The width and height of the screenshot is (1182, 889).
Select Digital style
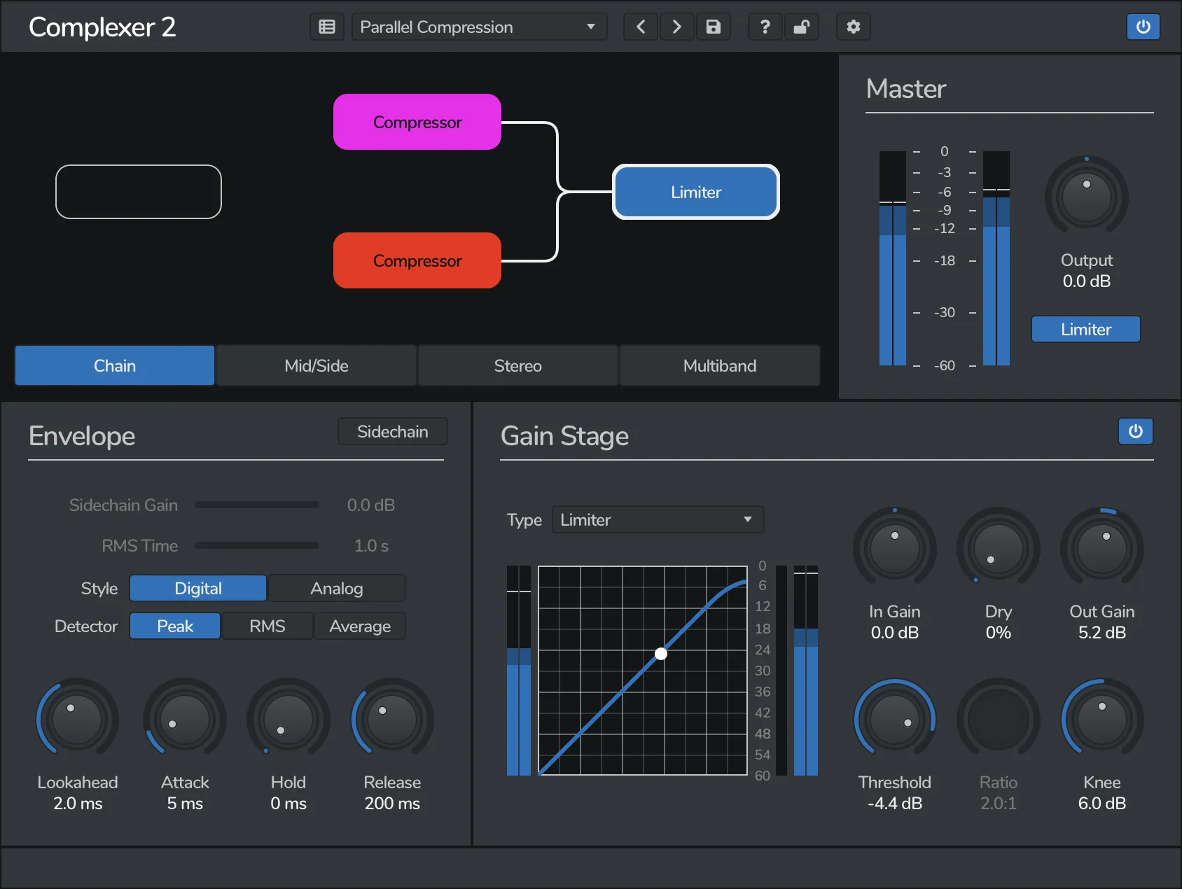point(198,588)
